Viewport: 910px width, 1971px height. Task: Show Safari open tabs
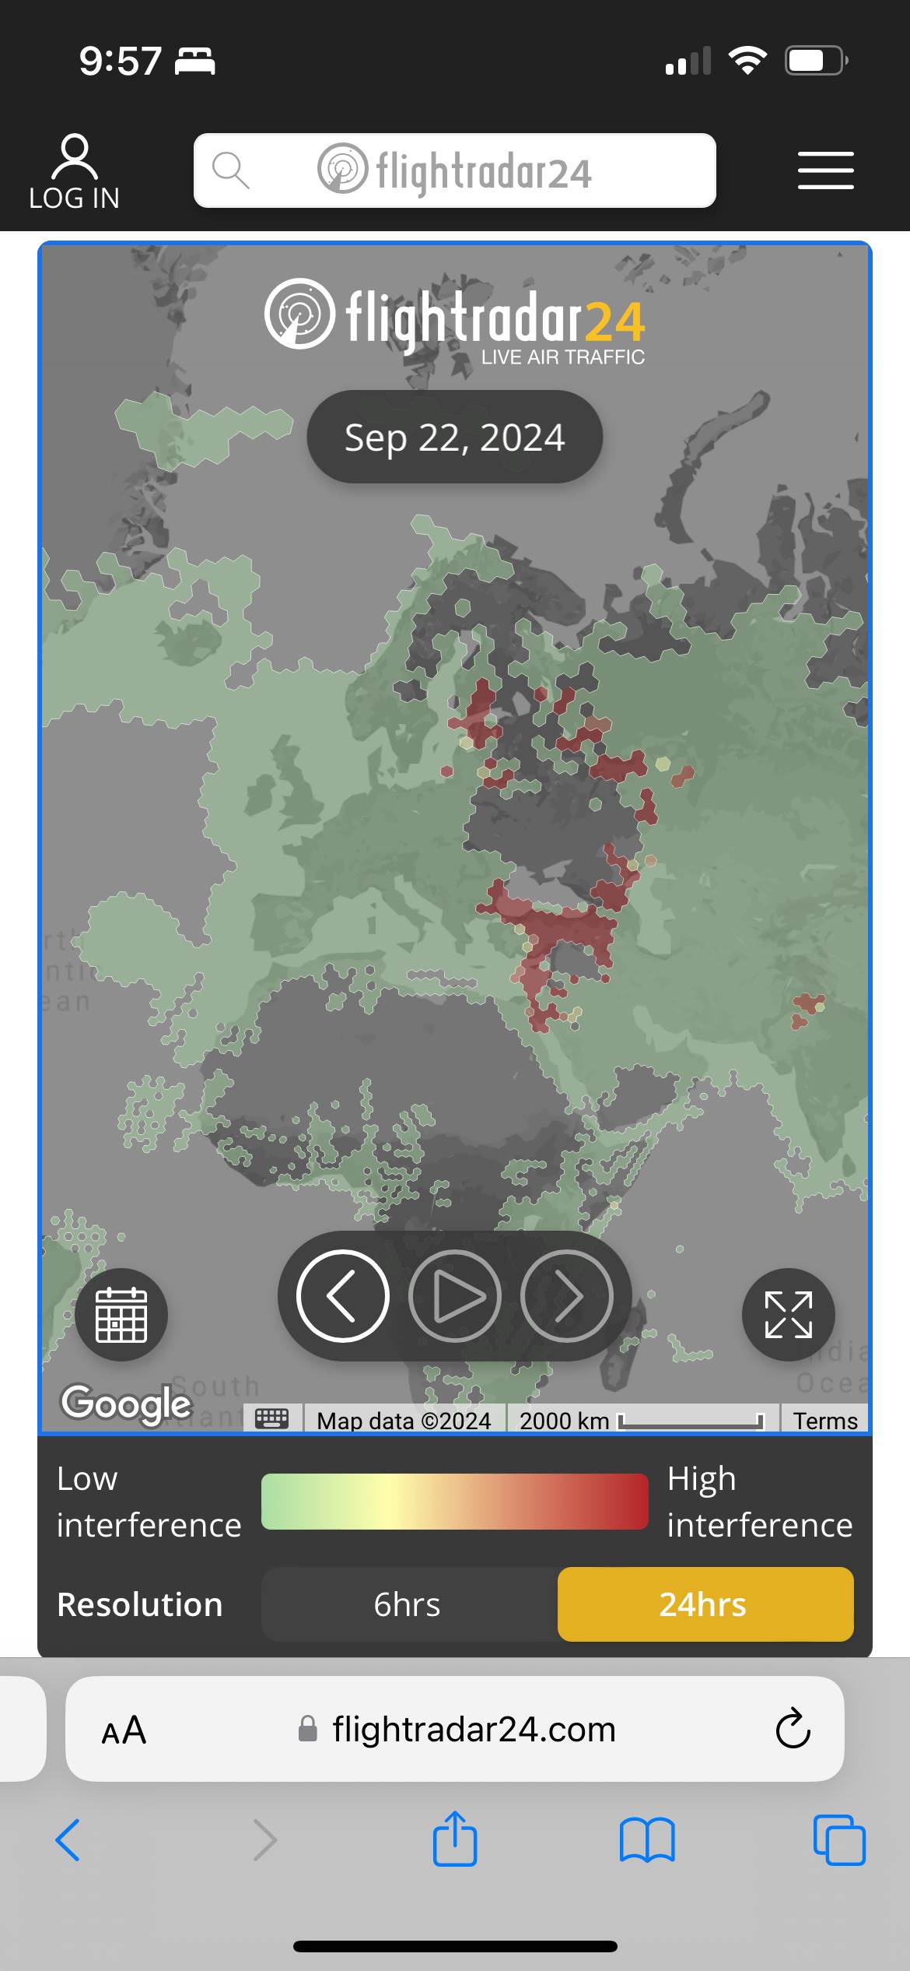[x=838, y=1840]
